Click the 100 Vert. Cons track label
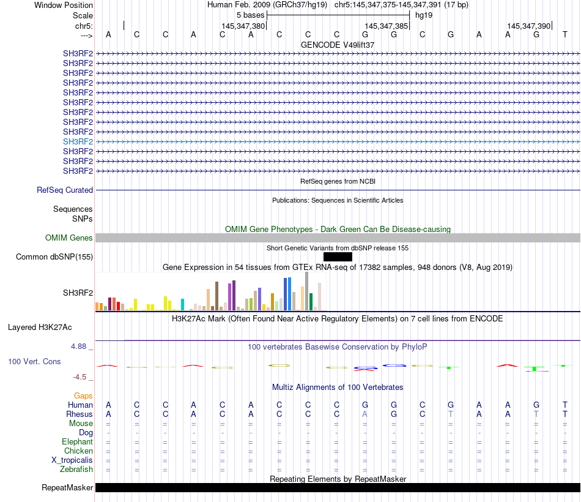 (34, 361)
